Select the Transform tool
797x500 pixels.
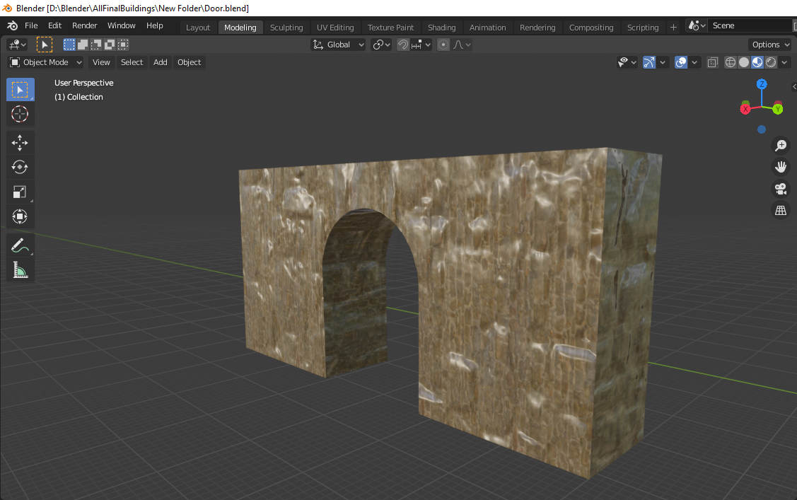pyautogui.click(x=21, y=216)
